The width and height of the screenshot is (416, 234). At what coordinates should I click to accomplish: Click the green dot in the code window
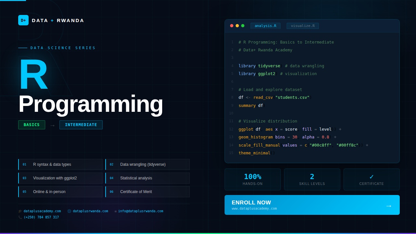(243, 26)
